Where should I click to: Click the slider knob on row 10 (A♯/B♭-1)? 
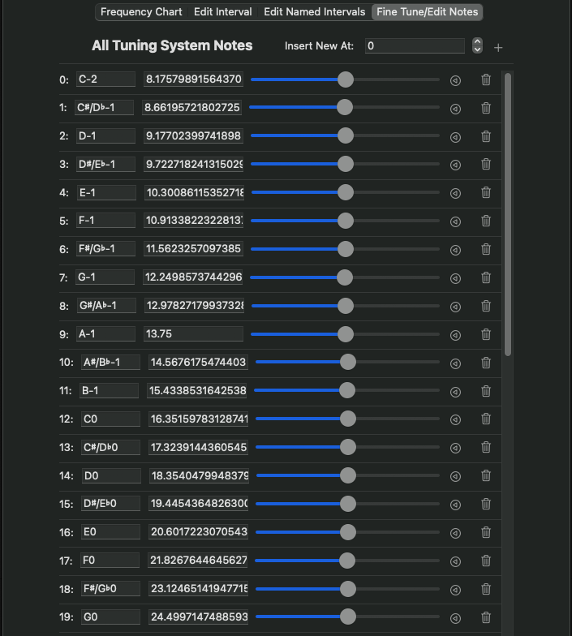pos(348,363)
